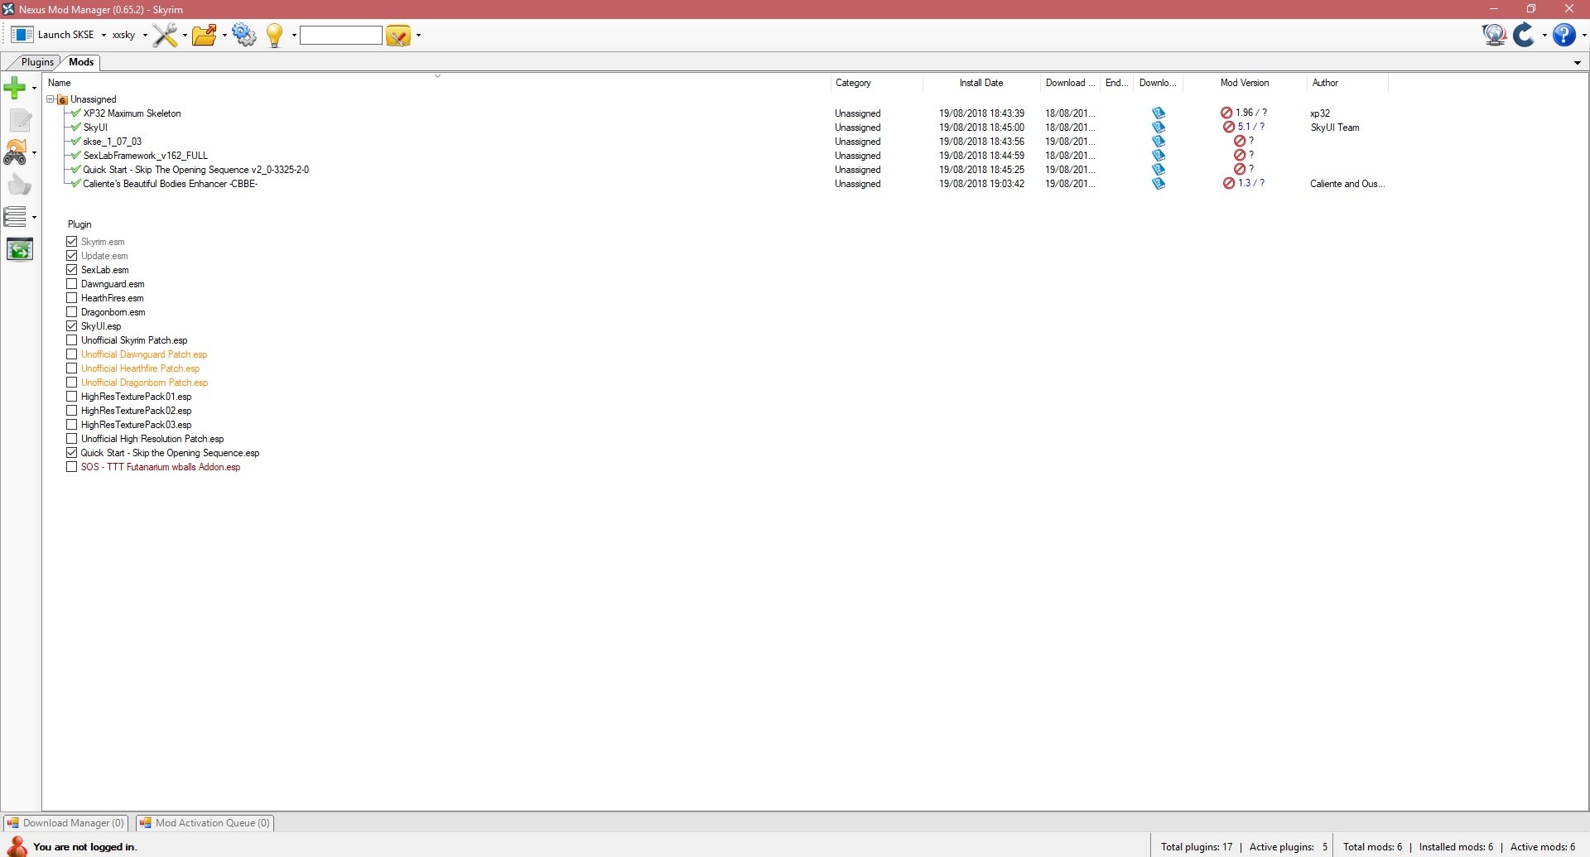The width and height of the screenshot is (1590, 857).
Task: Uncheck the Quick Start - Skip the Opening Sequence.esp checkbox
Action: pos(72,453)
